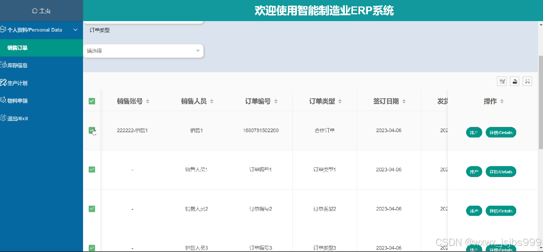This screenshot has width=543, height=252.
Task: Click the 订单类型3 cell
Action: click(325, 248)
